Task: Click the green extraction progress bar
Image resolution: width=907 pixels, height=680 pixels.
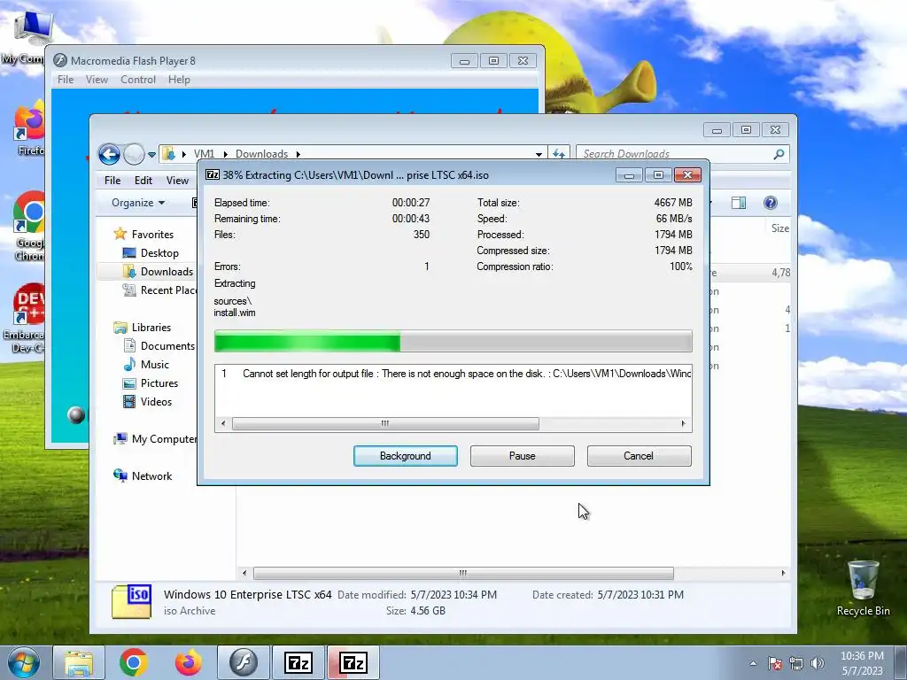Action: [453, 341]
